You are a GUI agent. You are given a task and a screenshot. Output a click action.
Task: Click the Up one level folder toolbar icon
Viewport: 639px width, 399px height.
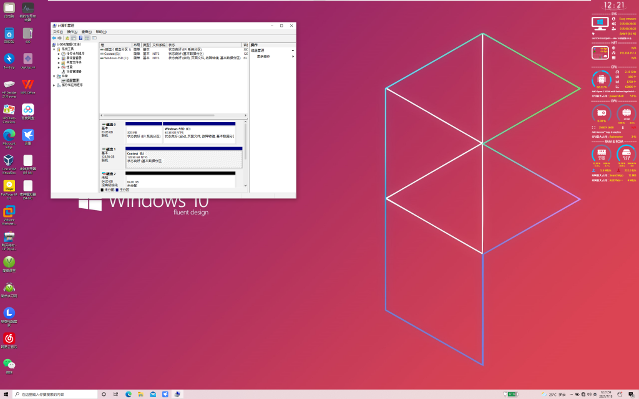[x=67, y=38]
